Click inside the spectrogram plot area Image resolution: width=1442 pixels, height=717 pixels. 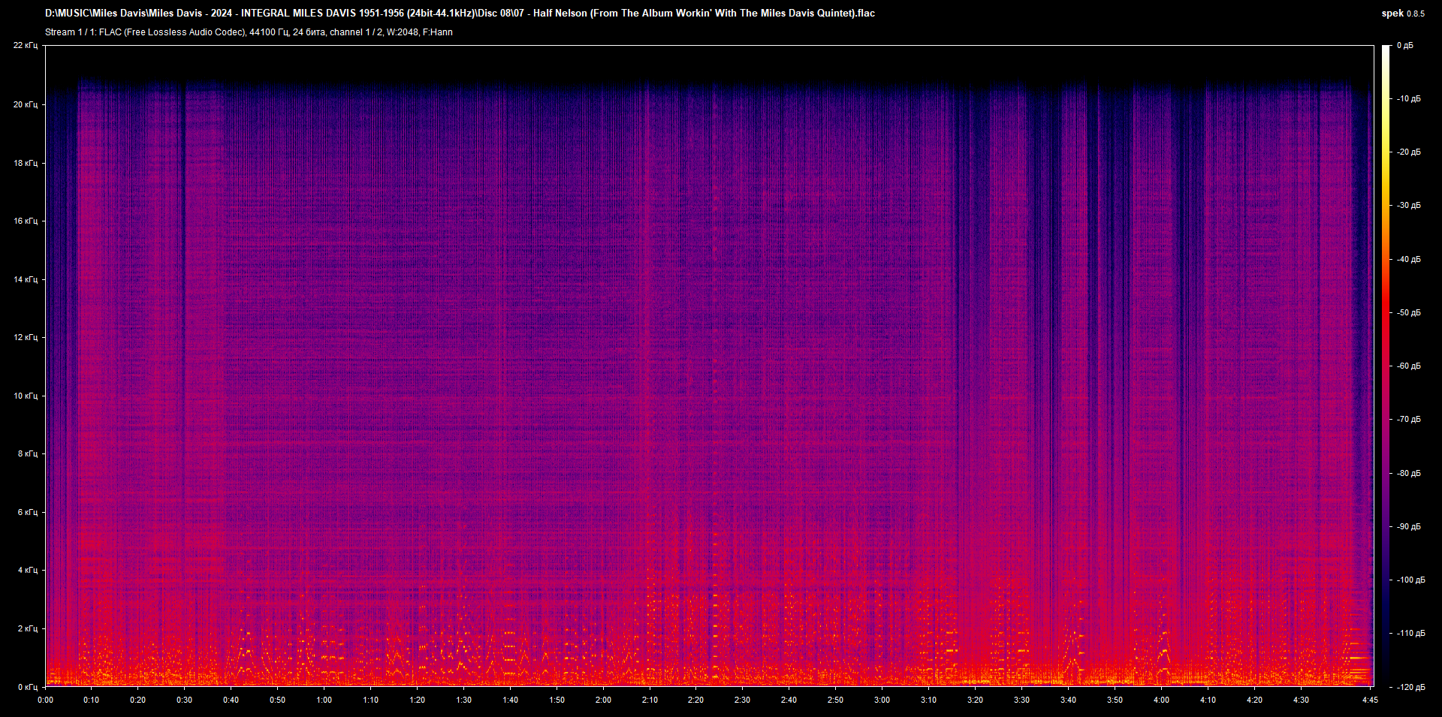pyautogui.click(x=709, y=366)
